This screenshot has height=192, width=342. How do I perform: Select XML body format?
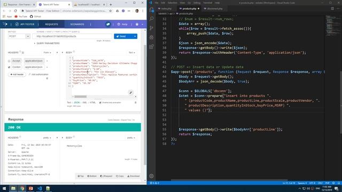point(84,102)
